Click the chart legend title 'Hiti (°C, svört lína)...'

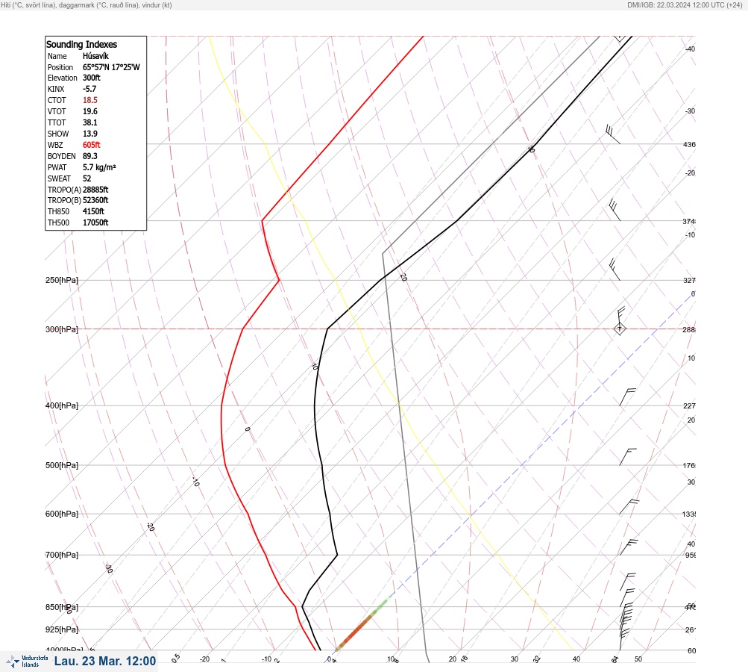pos(87,4)
